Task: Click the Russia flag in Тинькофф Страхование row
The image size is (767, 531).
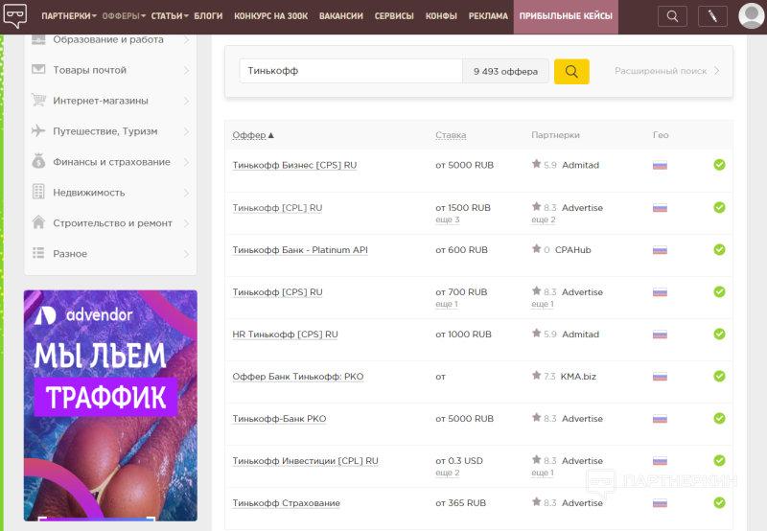Action: [660, 503]
